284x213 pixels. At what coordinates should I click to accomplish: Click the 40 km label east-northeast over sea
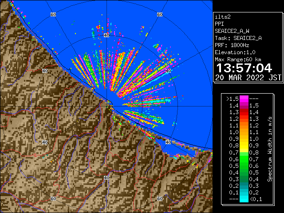point(168,71)
